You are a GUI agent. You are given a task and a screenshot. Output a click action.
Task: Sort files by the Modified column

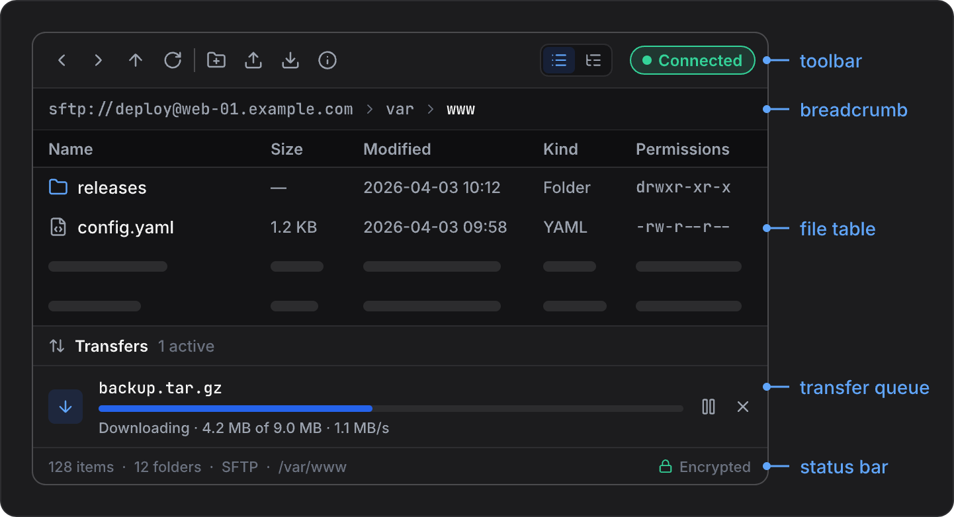398,149
